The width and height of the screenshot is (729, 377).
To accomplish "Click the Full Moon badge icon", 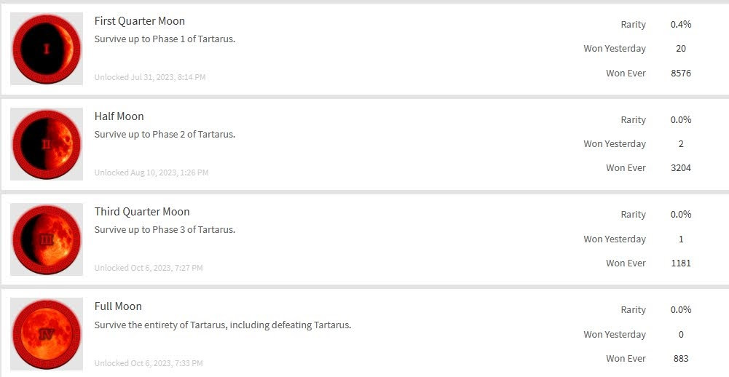I will pyautogui.click(x=47, y=335).
